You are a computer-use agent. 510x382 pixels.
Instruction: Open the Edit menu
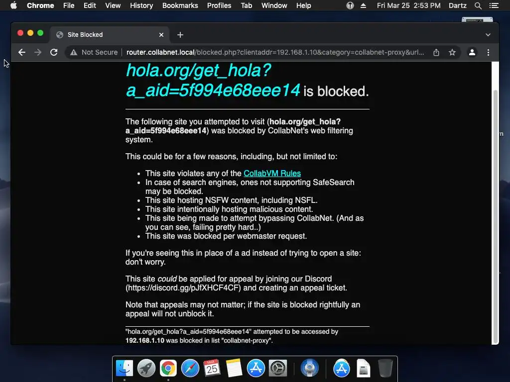pyautogui.click(x=90, y=5)
